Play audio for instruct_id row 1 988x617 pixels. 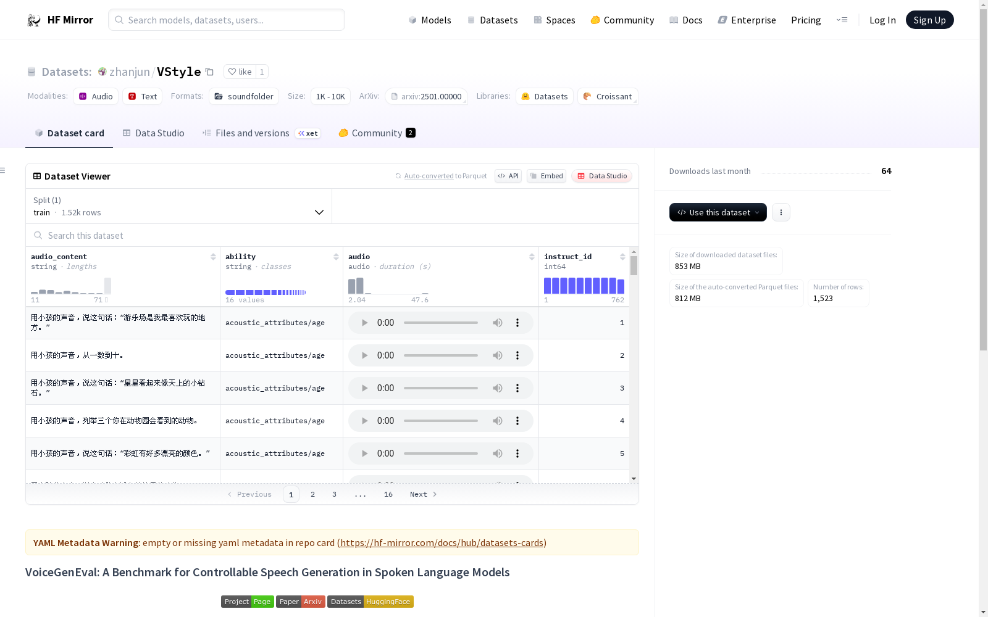364,323
